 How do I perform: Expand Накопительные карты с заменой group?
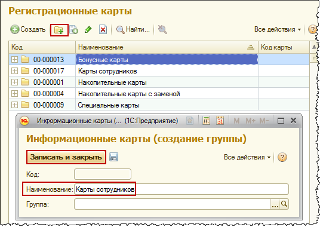(14, 94)
